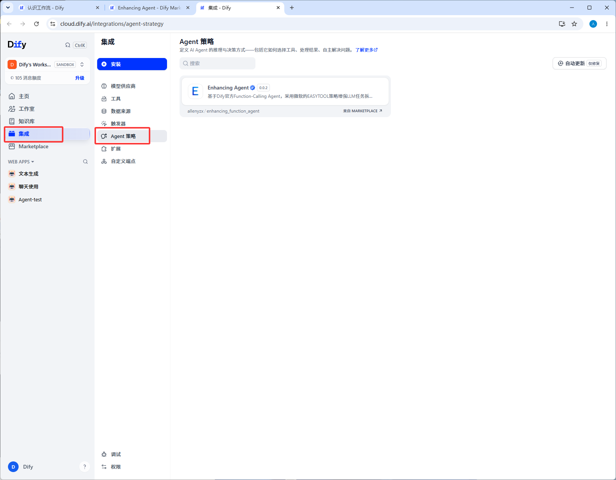The width and height of the screenshot is (616, 480).
Task: Open the Chrome three-dot menu
Action: coord(607,24)
